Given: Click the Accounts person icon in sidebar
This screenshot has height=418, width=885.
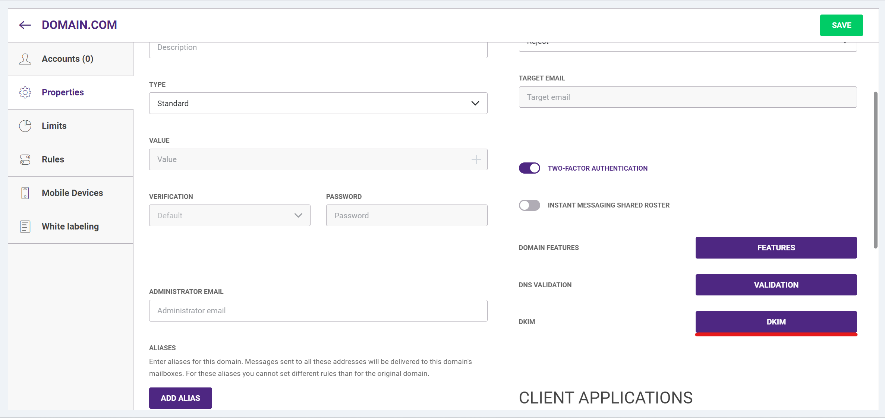Looking at the screenshot, I should click(x=25, y=59).
